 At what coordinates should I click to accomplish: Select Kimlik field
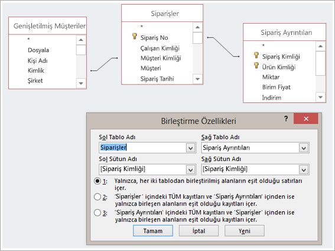click(x=36, y=70)
